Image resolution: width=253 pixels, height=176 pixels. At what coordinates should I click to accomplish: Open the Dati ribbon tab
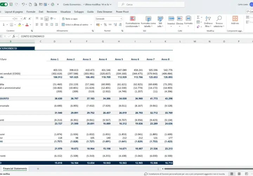41,12
